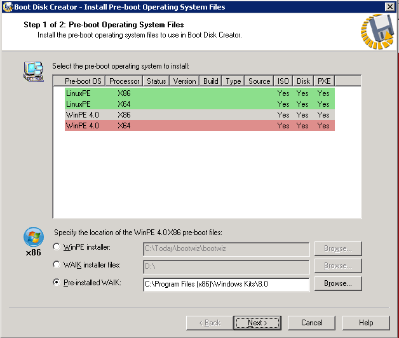Click the Disk column header

(303, 81)
